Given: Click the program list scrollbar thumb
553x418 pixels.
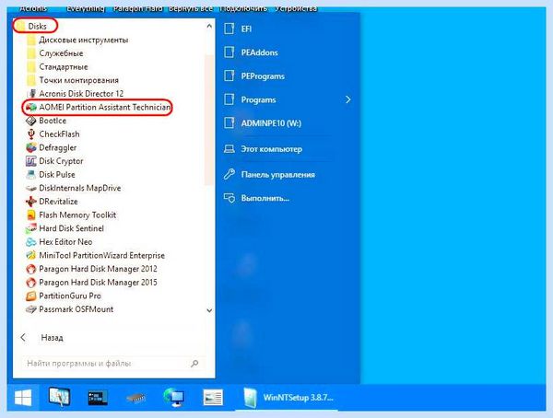Looking at the screenshot, I should 209,120.
